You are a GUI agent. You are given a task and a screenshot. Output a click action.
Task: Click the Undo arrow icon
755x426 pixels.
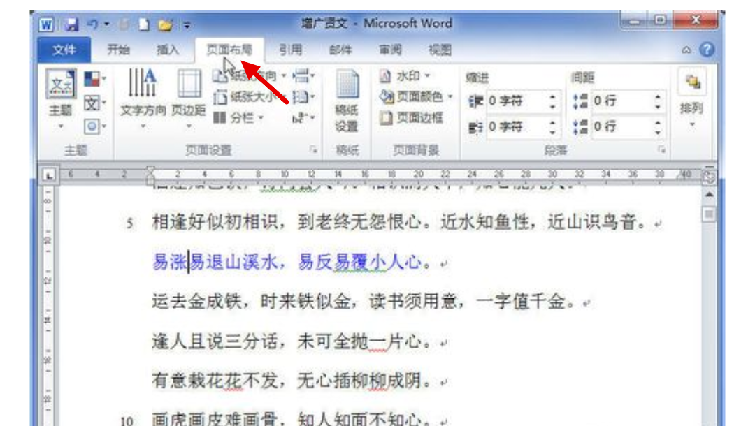(93, 24)
